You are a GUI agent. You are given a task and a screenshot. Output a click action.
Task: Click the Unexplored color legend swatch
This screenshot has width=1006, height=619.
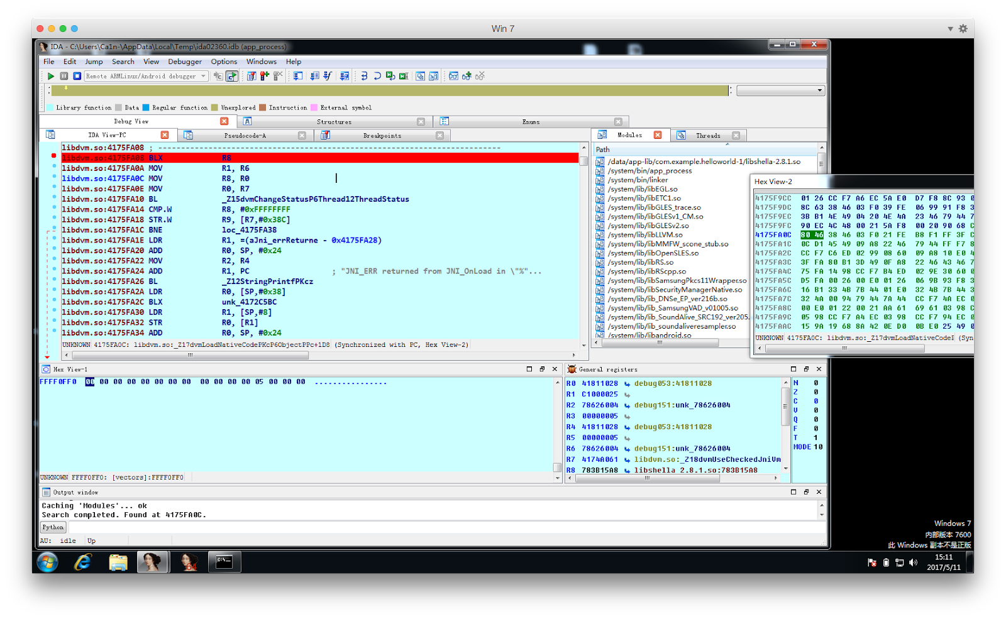[x=214, y=107]
